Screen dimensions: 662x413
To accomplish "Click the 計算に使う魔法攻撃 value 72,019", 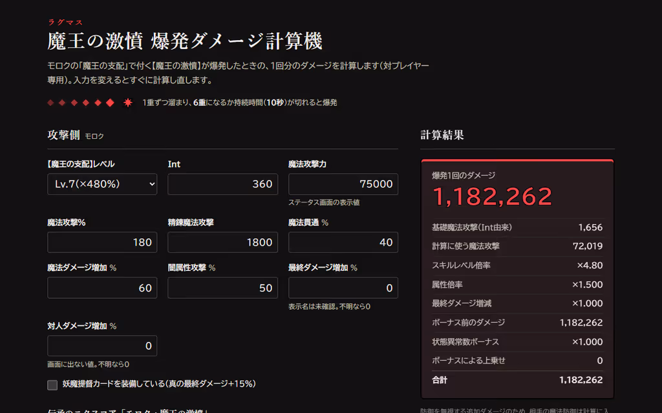I will 588,246.
